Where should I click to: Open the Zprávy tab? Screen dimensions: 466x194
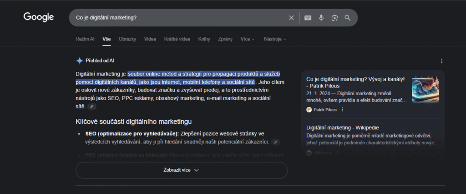tap(225, 39)
